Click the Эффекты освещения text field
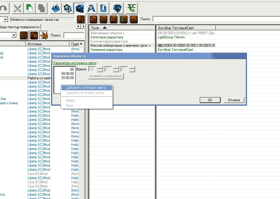This screenshot has width=280, height=199. click(x=42, y=20)
